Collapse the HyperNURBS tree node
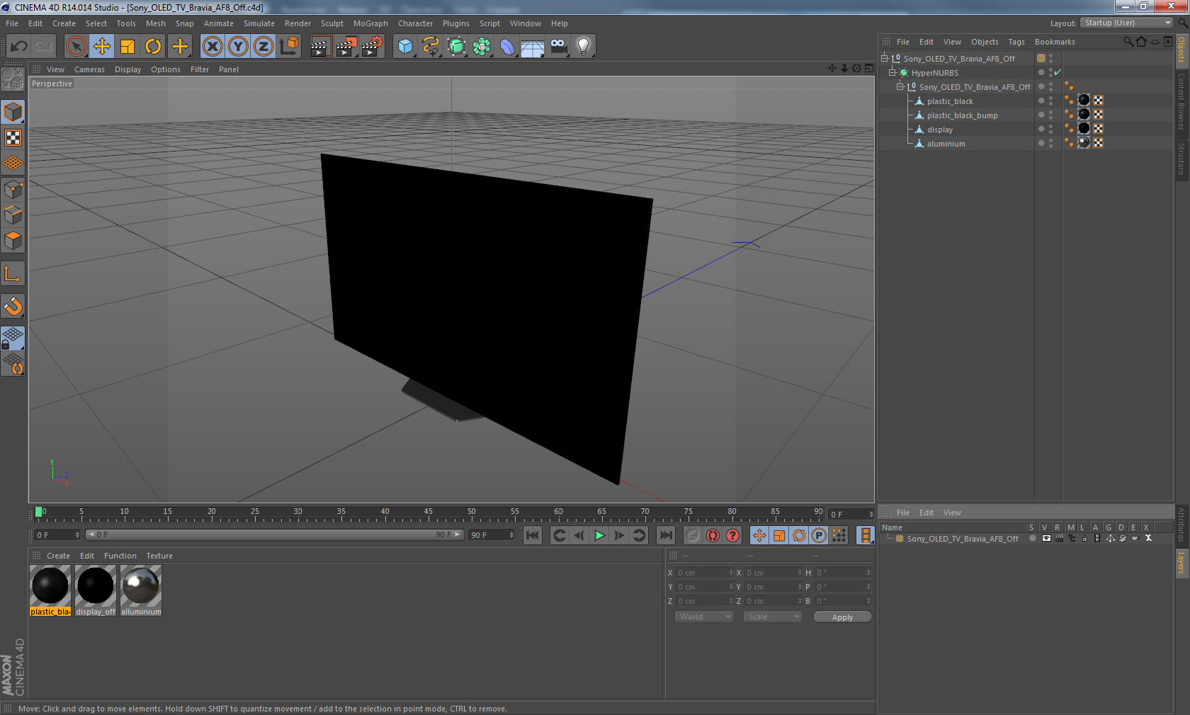 892,72
